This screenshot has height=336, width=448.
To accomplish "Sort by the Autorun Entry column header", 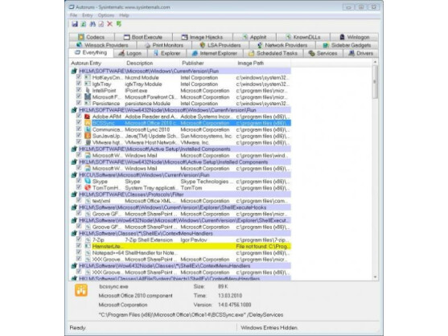I will [x=97, y=63].
